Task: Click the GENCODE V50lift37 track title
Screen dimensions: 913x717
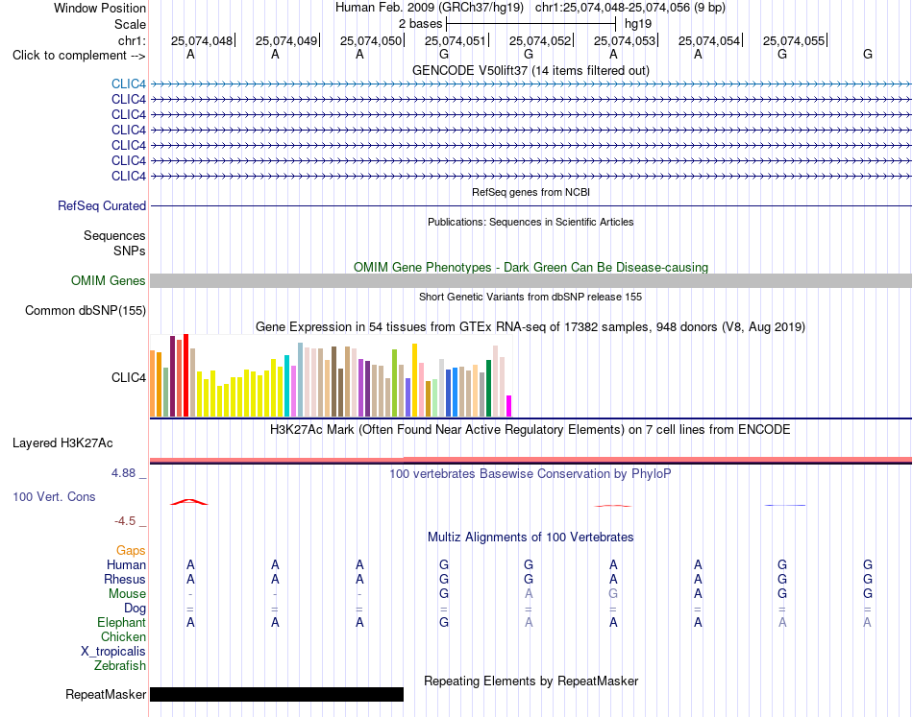Action: (531, 70)
